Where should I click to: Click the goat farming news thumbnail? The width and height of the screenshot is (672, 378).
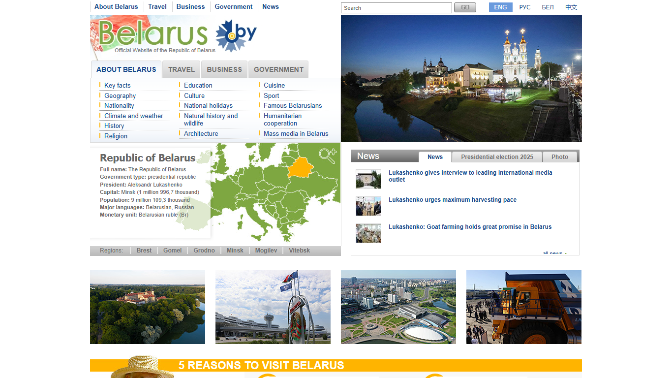[x=368, y=233]
